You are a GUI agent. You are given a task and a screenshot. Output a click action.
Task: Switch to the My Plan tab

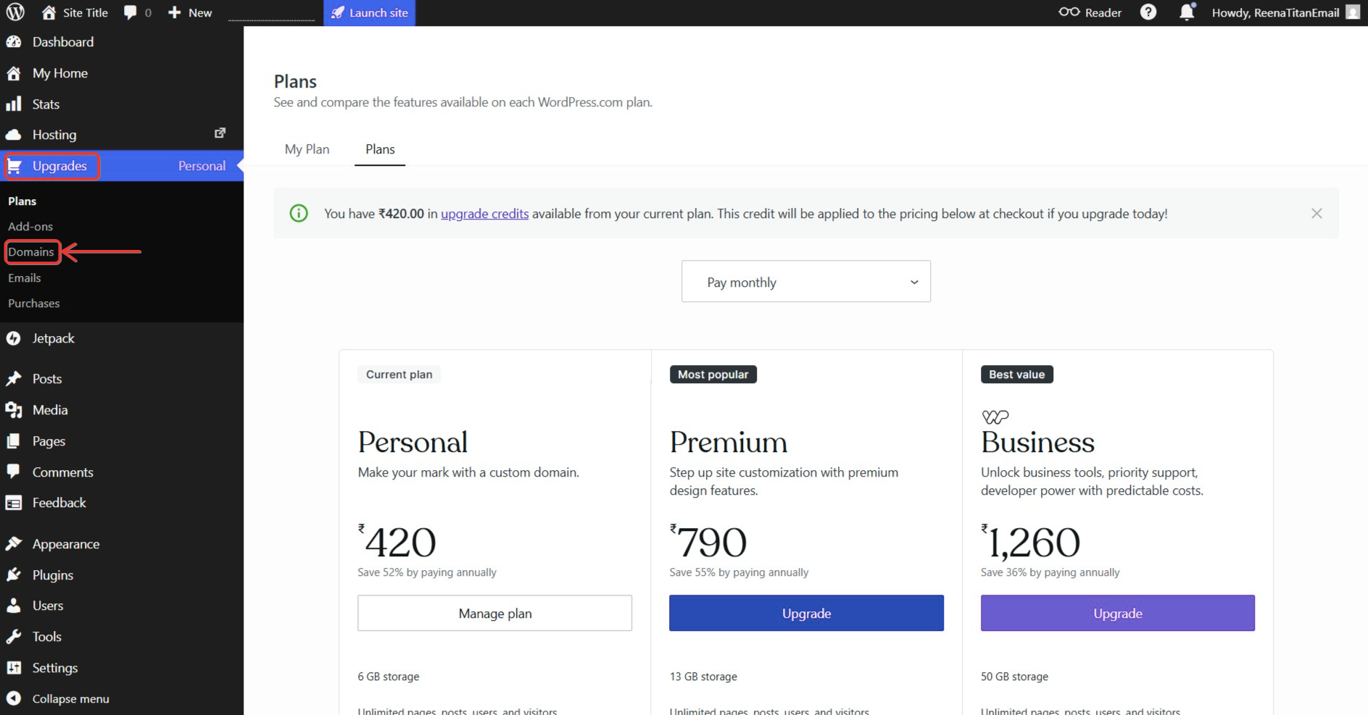pos(307,149)
